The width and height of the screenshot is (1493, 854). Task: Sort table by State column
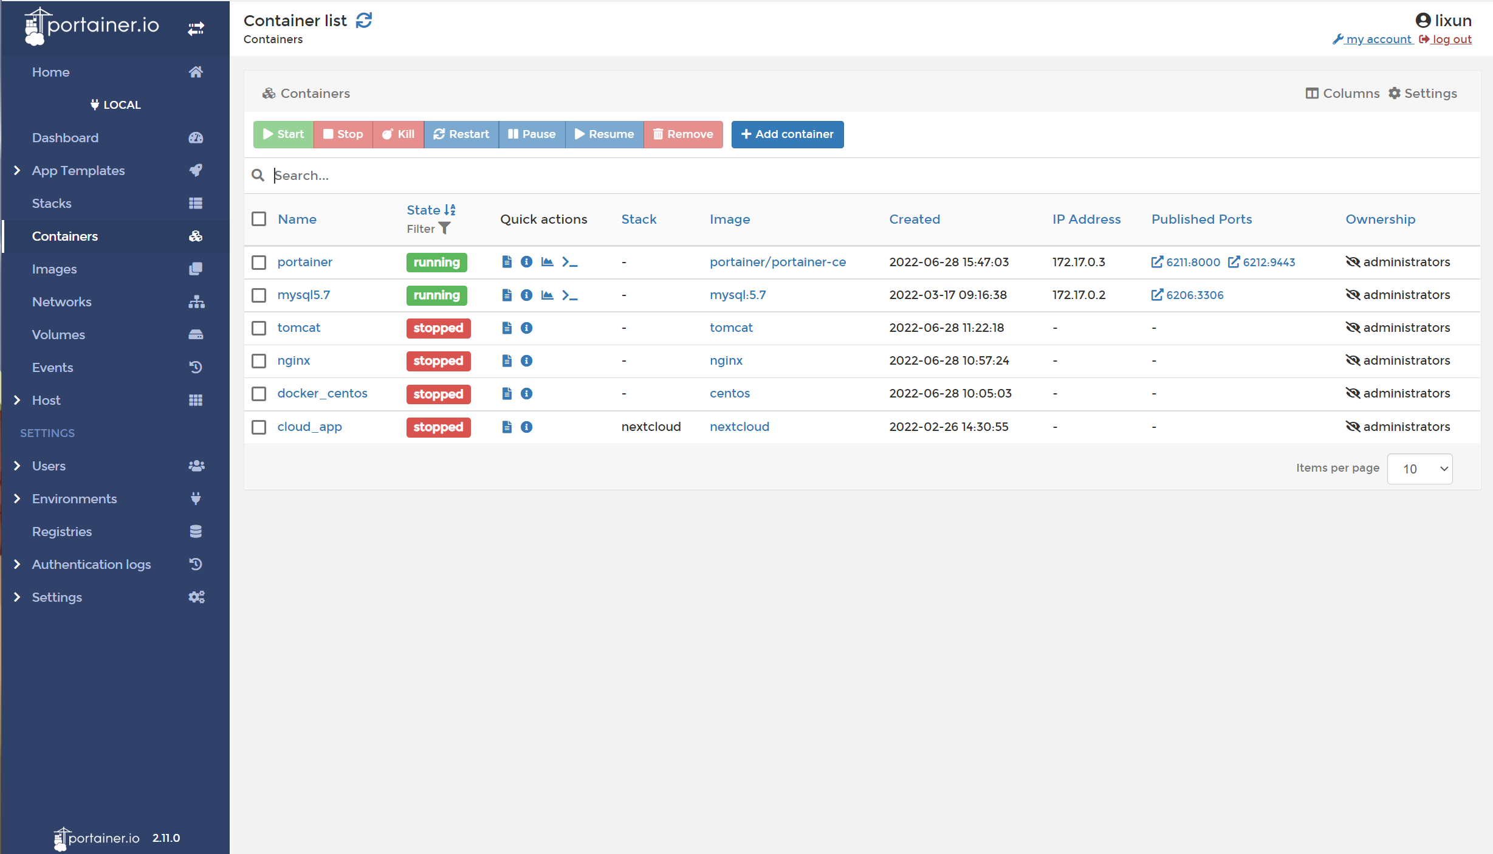431,210
